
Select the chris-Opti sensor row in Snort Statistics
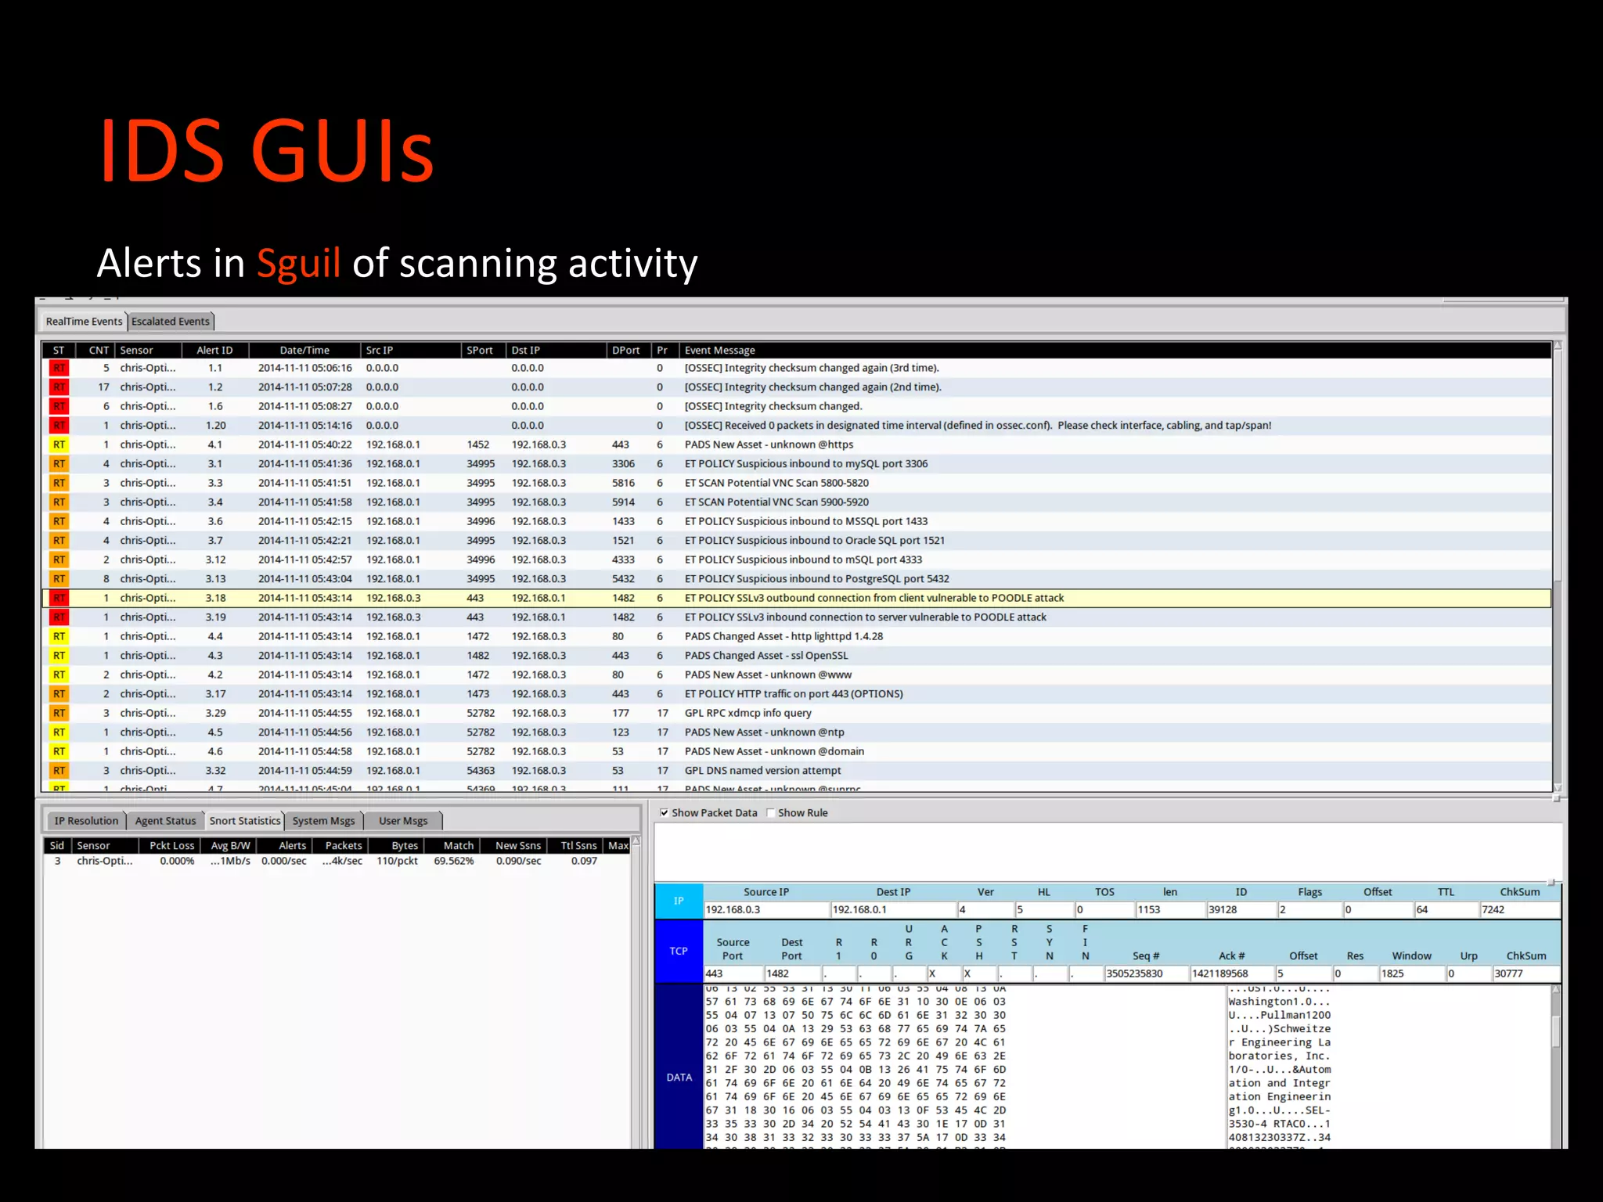(x=337, y=861)
